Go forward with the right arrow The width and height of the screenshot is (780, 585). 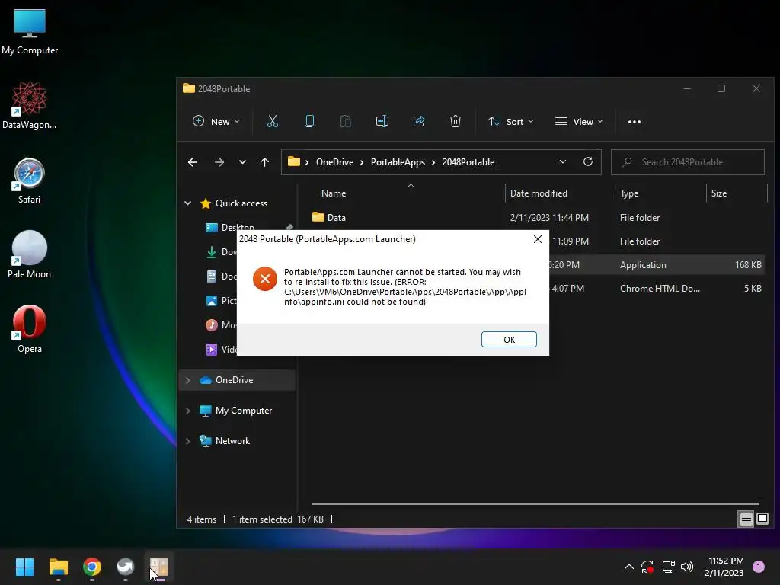[219, 162]
